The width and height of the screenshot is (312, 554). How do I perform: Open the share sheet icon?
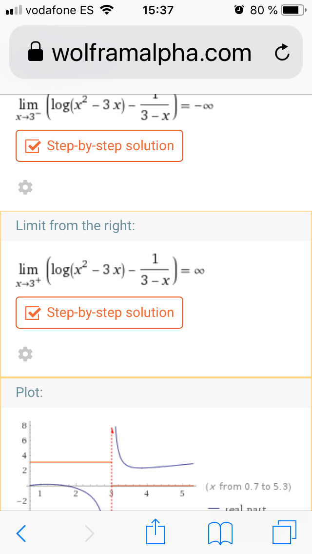click(156, 531)
